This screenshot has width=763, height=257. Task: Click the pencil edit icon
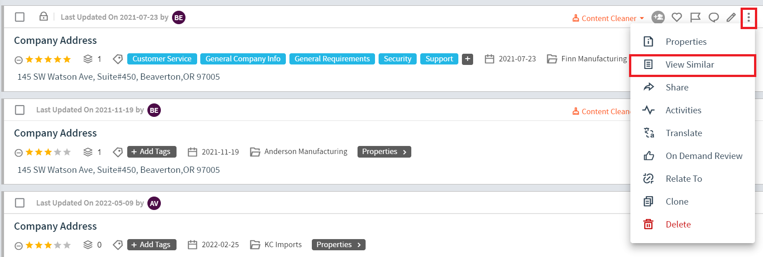pyautogui.click(x=731, y=17)
